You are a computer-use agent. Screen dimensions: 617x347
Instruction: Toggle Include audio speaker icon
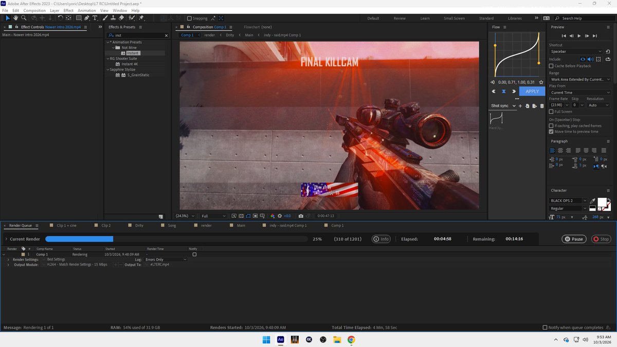pyautogui.click(x=591, y=59)
